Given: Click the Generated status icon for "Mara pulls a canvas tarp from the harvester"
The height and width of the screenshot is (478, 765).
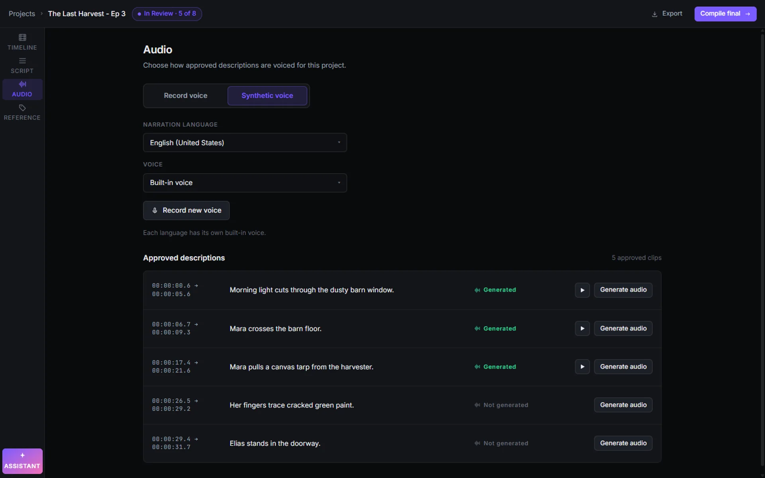Looking at the screenshot, I should click(x=477, y=367).
